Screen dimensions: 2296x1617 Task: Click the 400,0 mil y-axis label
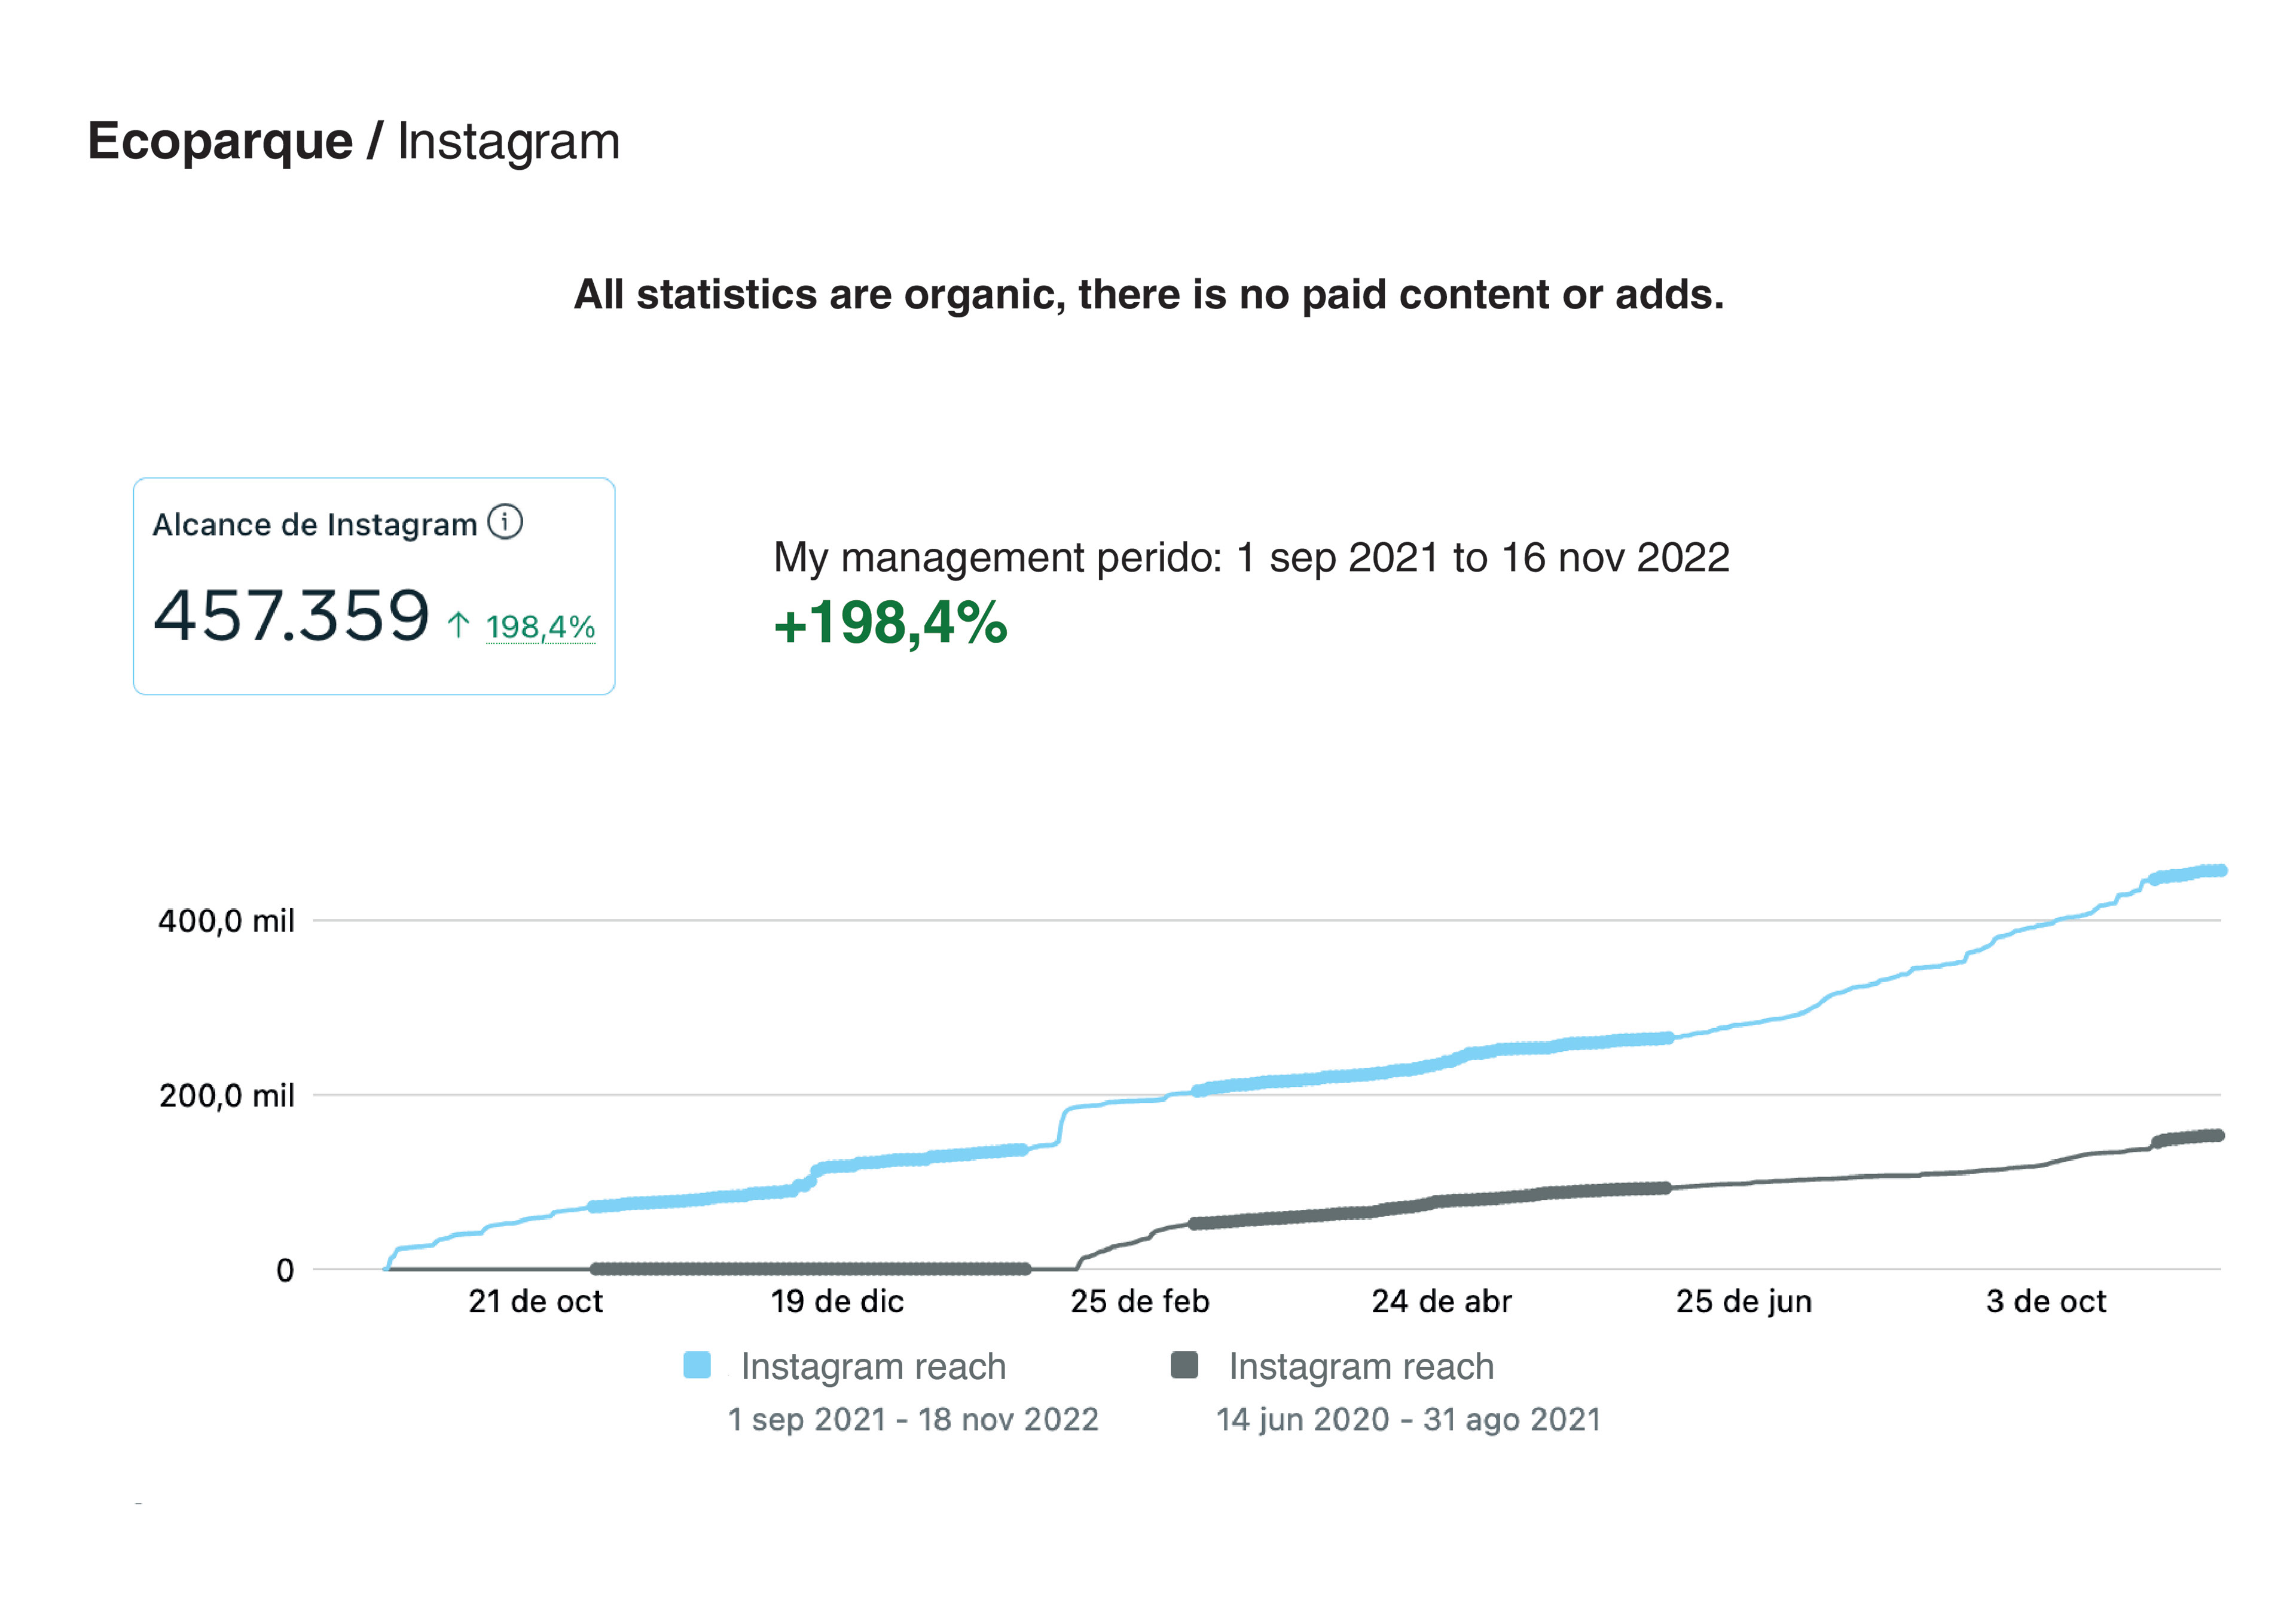[x=226, y=920]
